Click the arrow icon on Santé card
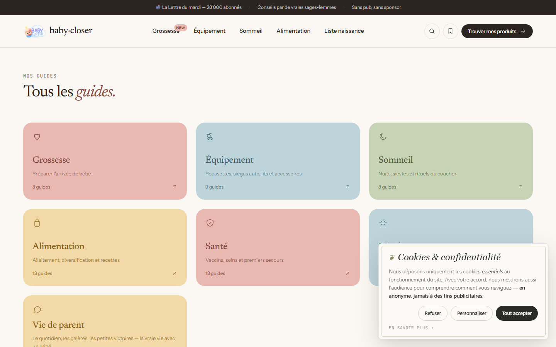Image resolution: width=556 pixels, height=347 pixels. [347, 273]
